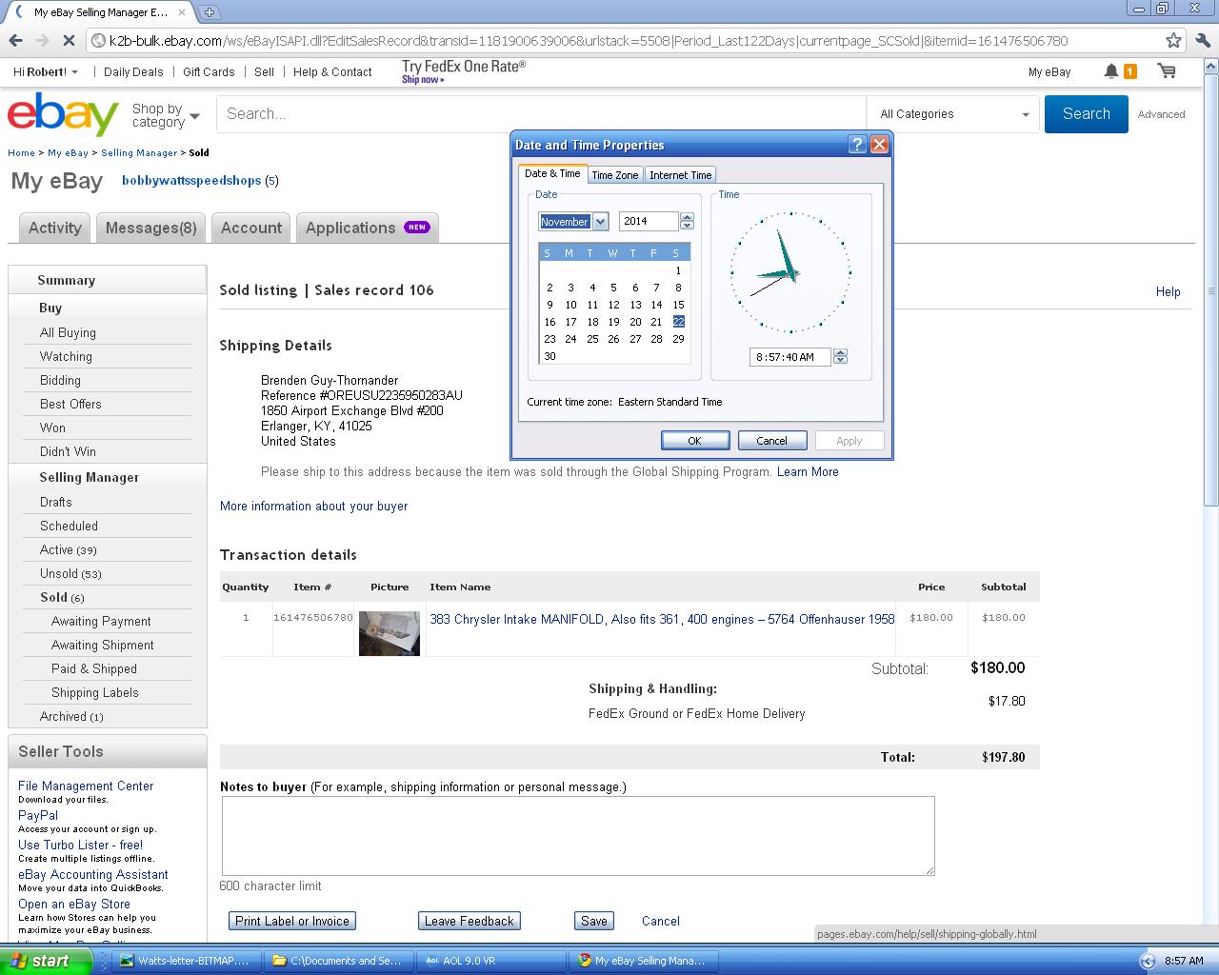The image size is (1219, 975).
Task: Open Shipping Labels in the sidebar
Action: 95,692
